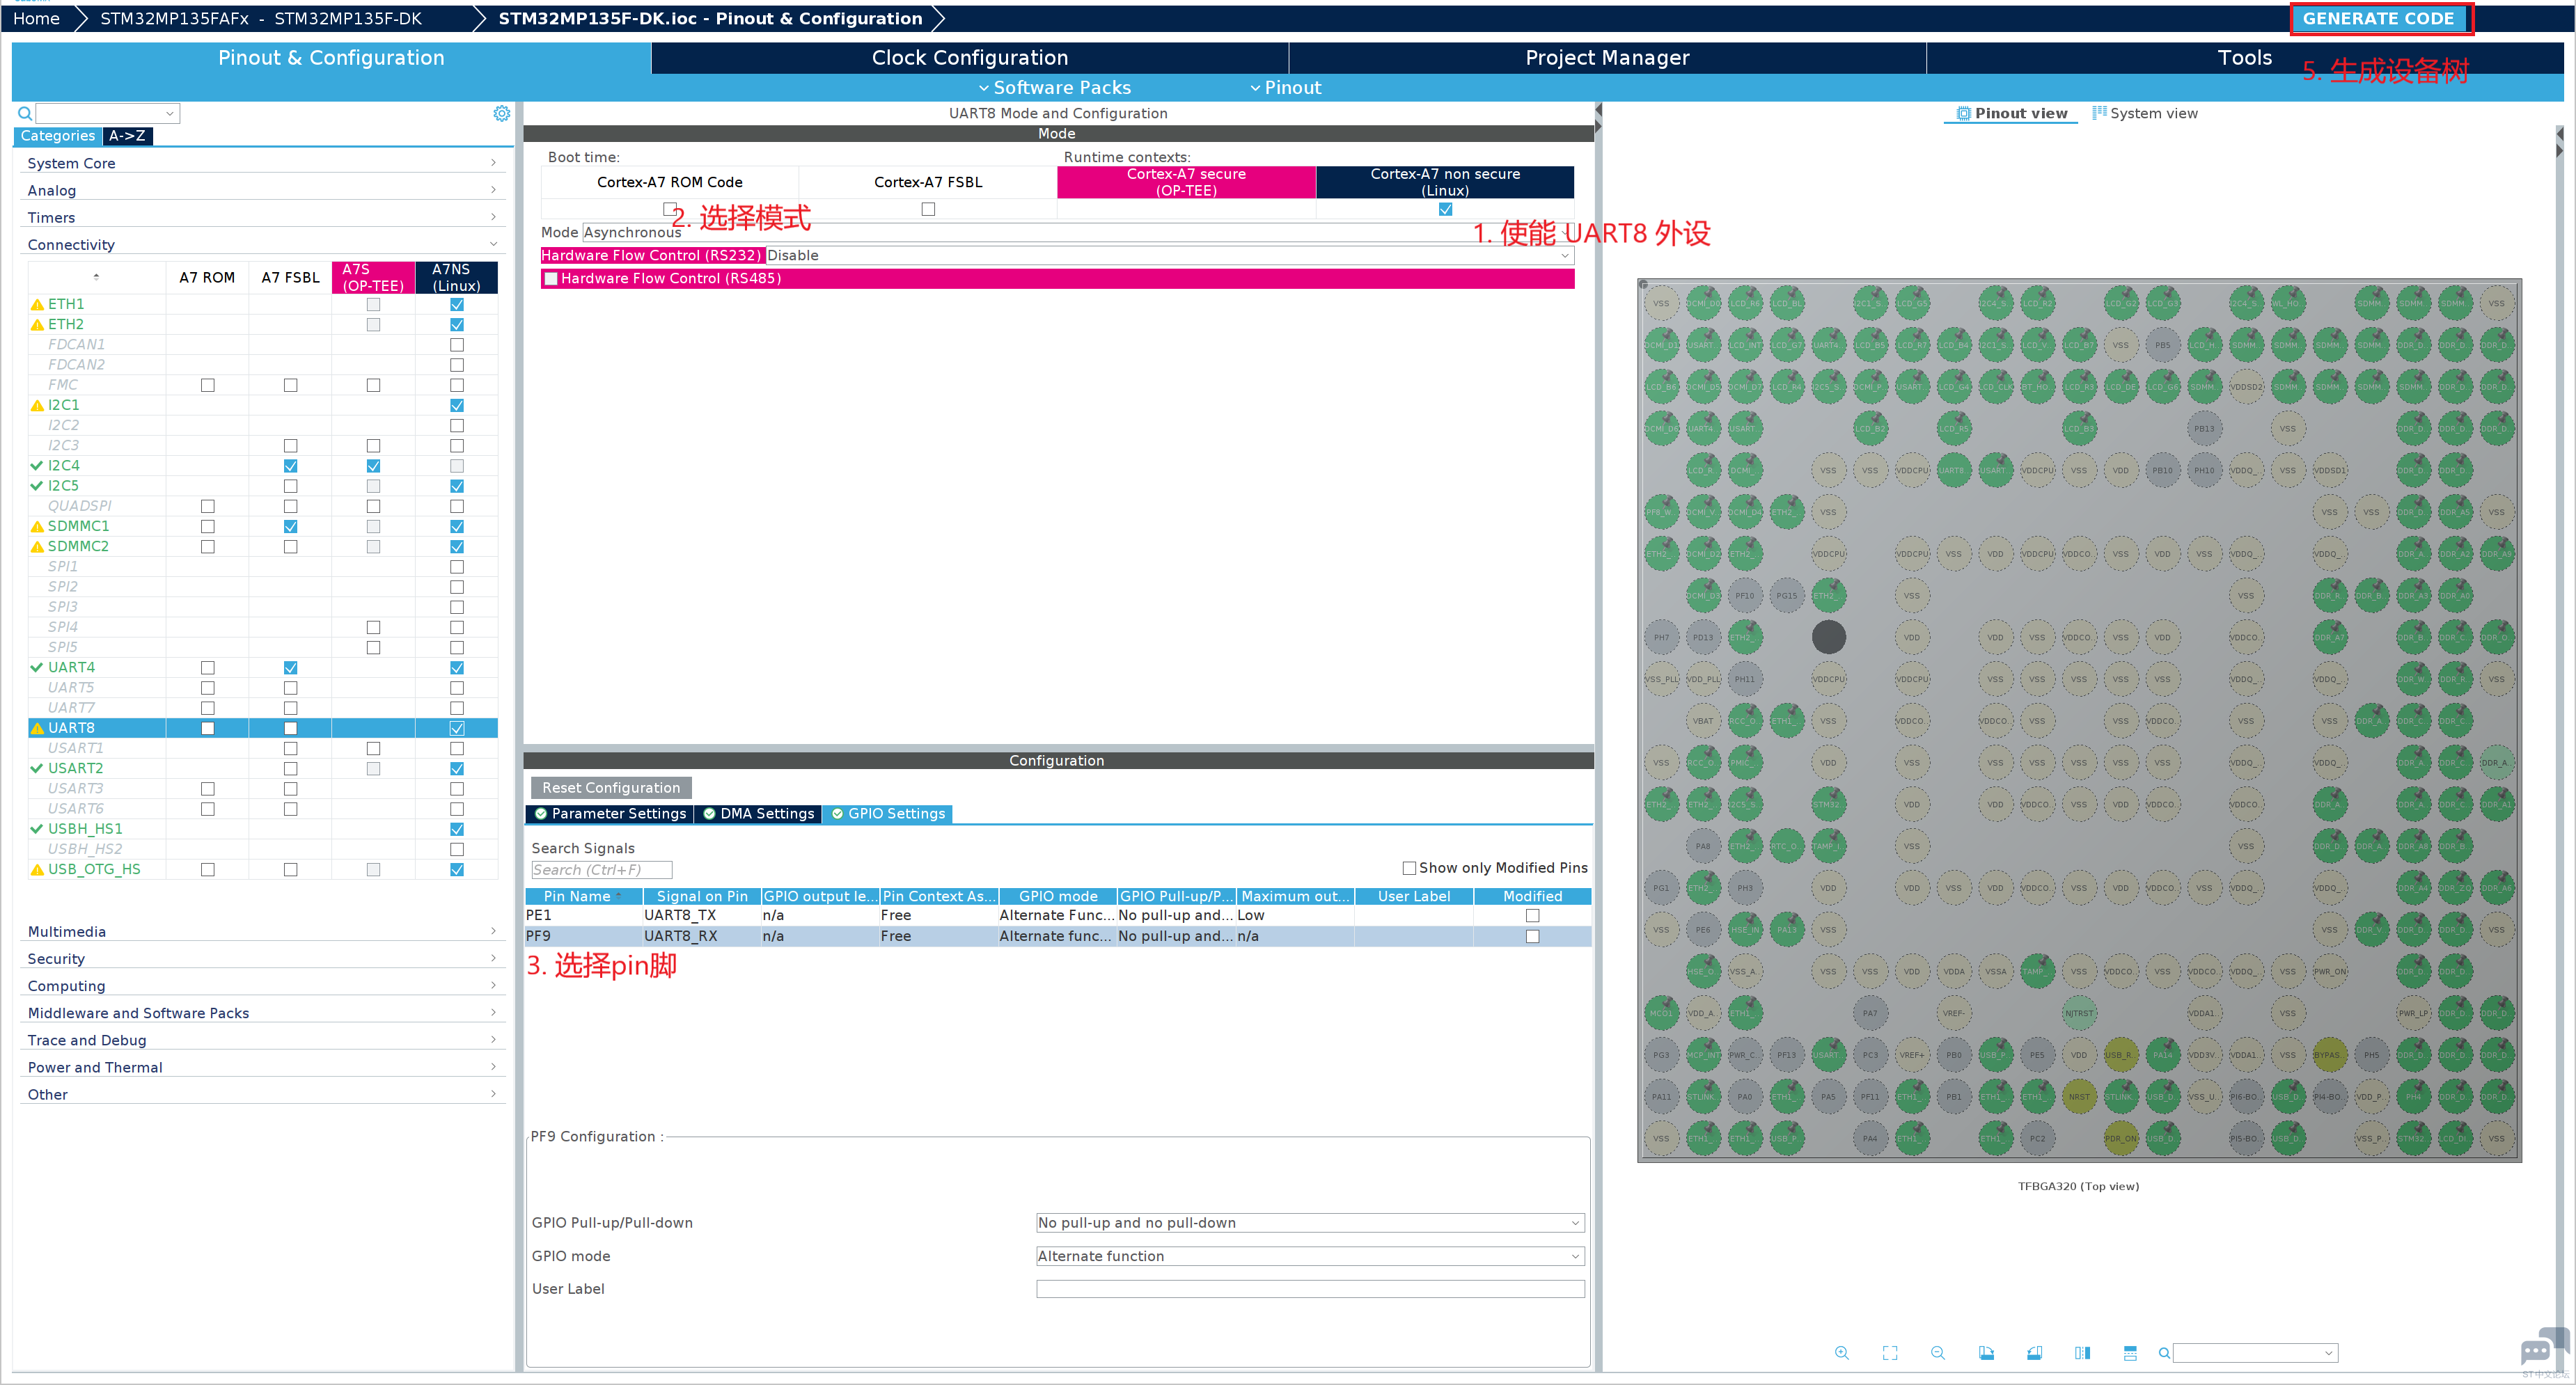Click the pinout search magnifier icon
The width and height of the screenshot is (2576, 1385).
(2164, 1353)
